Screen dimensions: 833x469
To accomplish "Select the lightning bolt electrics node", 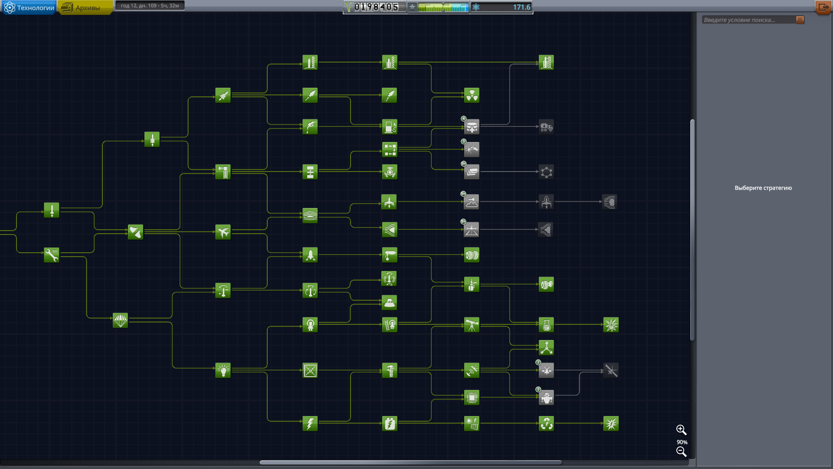I will click(310, 423).
